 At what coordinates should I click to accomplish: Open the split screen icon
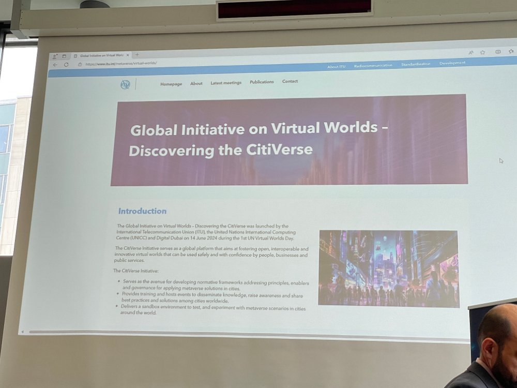pyautogui.click(x=498, y=52)
